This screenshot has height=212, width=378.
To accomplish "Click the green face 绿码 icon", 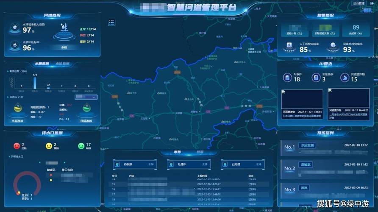I will 81,146.
